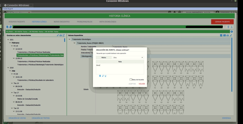Collapse the 2021 year node

click(8, 40)
